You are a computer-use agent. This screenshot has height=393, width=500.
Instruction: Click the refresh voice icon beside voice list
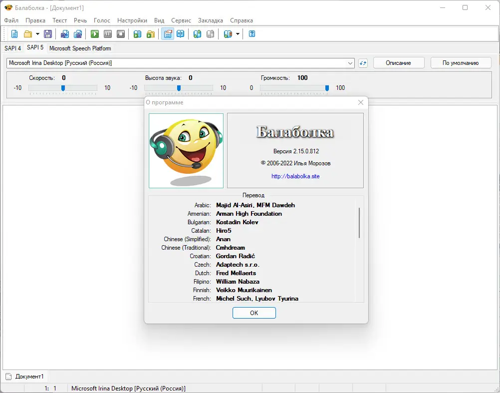[x=363, y=63]
